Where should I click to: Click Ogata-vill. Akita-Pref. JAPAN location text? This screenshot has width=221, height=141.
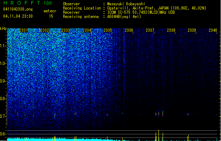157,8
